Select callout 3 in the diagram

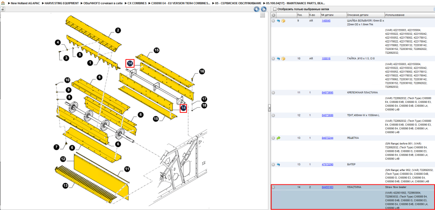66,58
